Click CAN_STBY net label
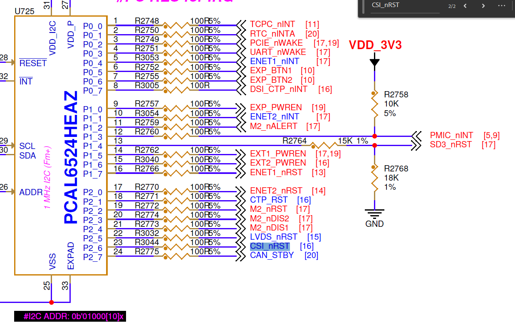The width and height of the screenshot is (515, 335). (x=272, y=255)
